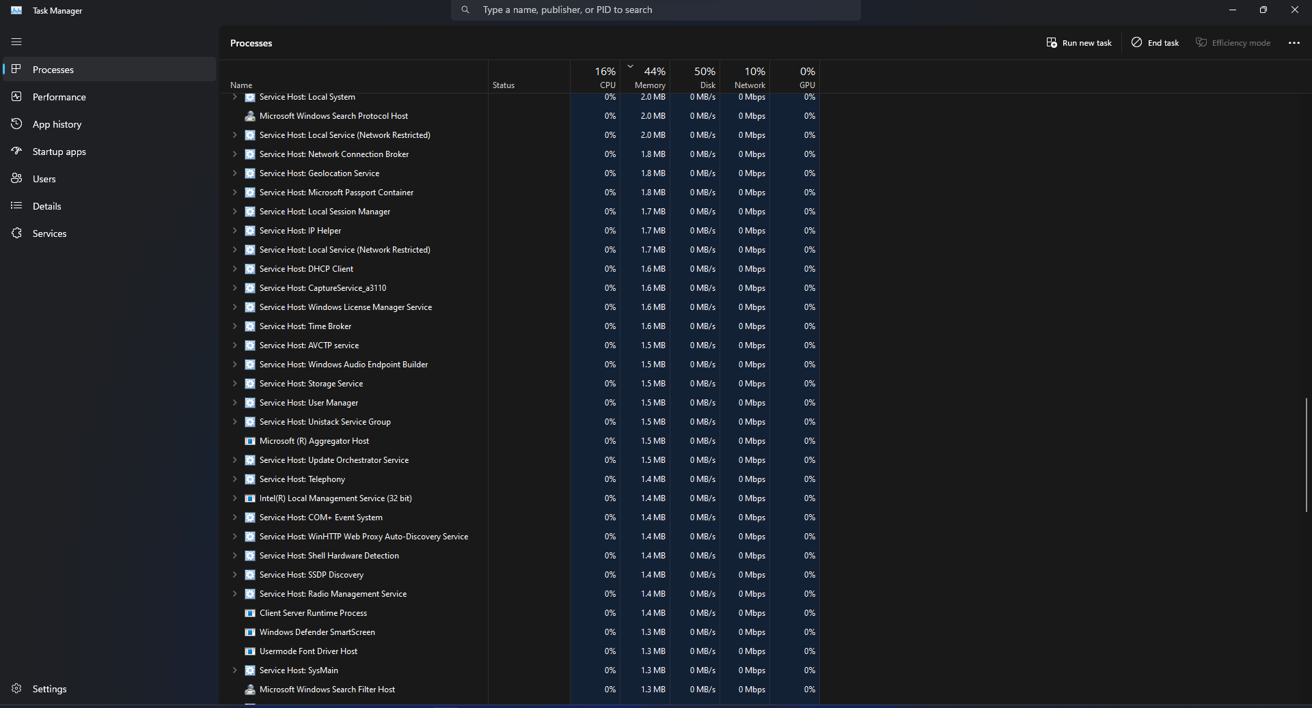Click the vertical scrollbar thumb
1312x708 pixels.
(1306, 455)
